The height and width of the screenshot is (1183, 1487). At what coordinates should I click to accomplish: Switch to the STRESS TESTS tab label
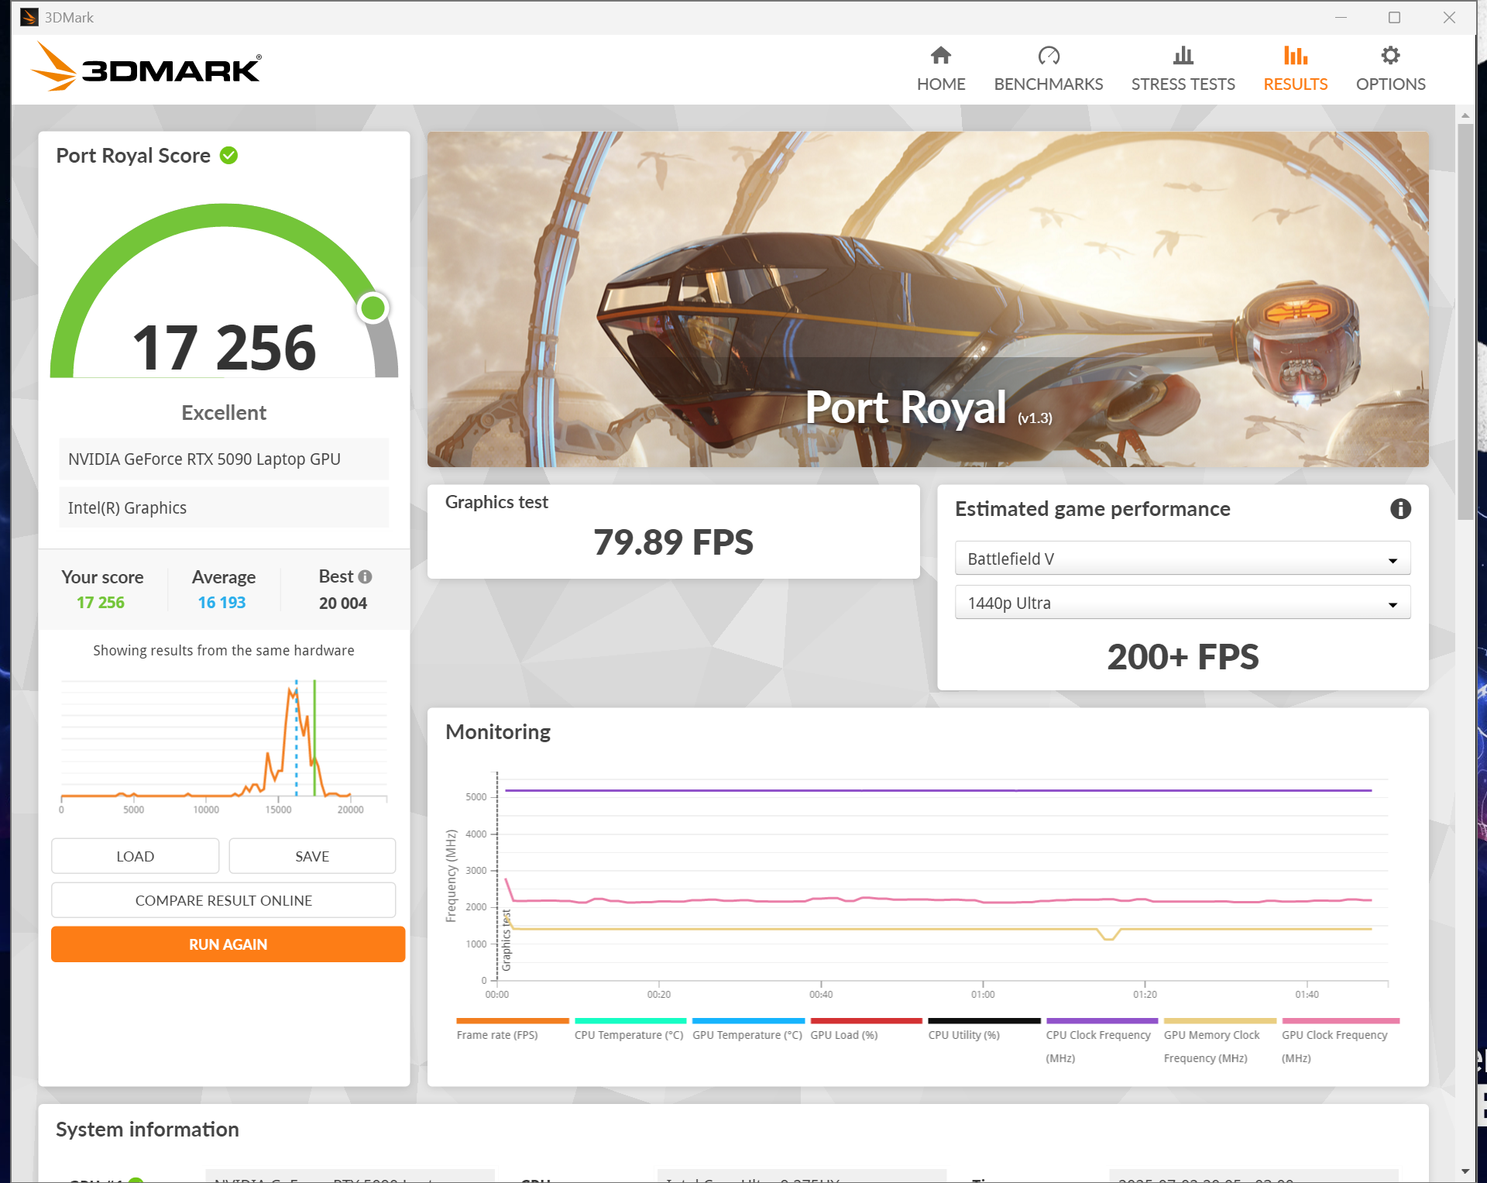point(1183,84)
